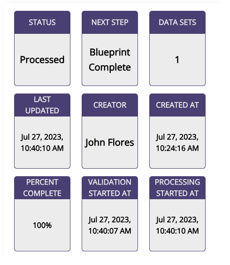Click the CREATED AT card header
This screenshot has width=230, height=265.
click(x=177, y=105)
